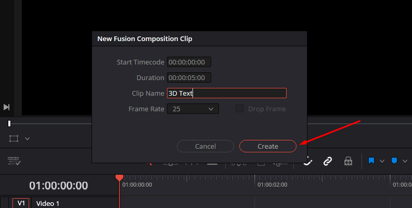This screenshot has width=412, height=208.
Task: Expand the Flag color dropdown arrow
Action: tap(382, 161)
